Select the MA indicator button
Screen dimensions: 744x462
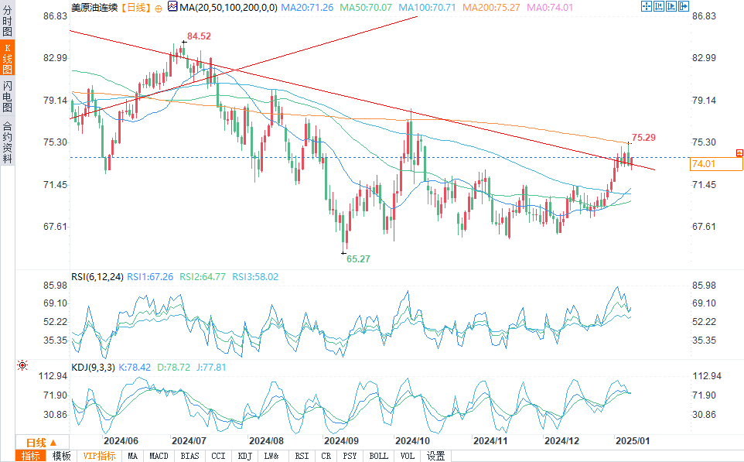pyautogui.click(x=132, y=457)
